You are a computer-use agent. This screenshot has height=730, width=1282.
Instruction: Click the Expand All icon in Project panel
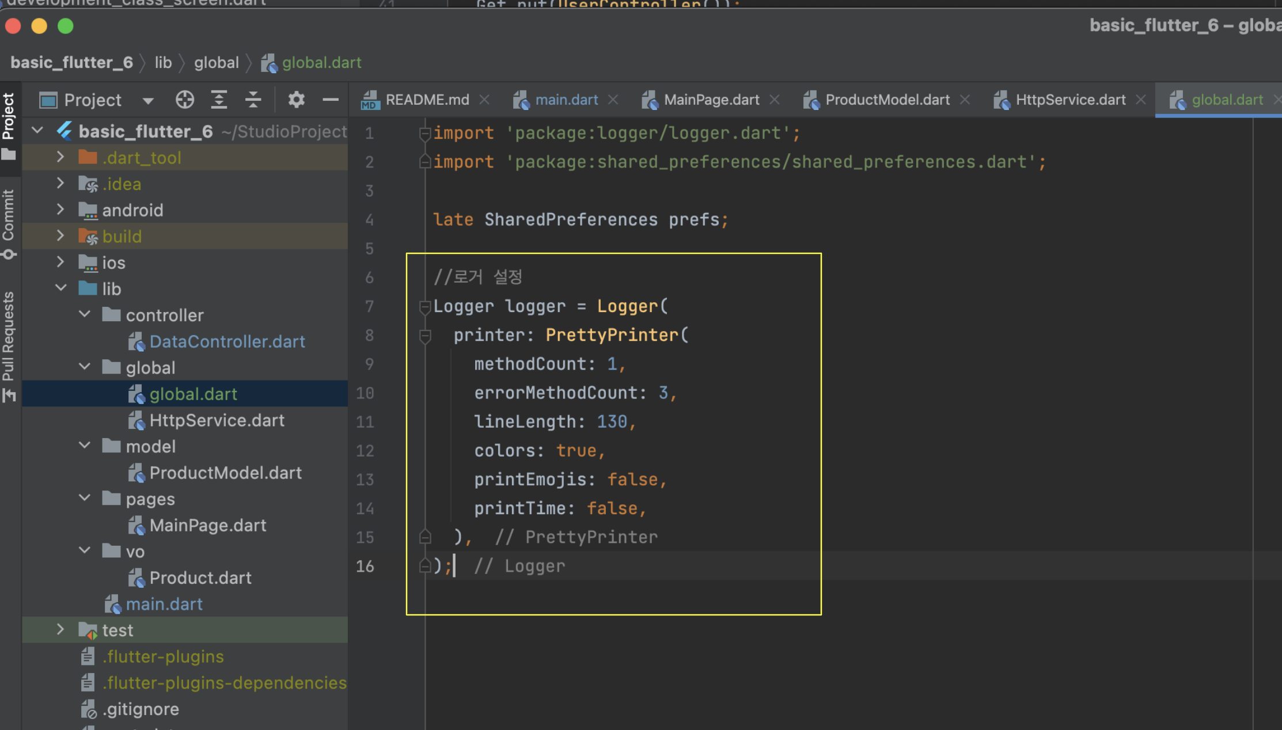click(x=219, y=100)
